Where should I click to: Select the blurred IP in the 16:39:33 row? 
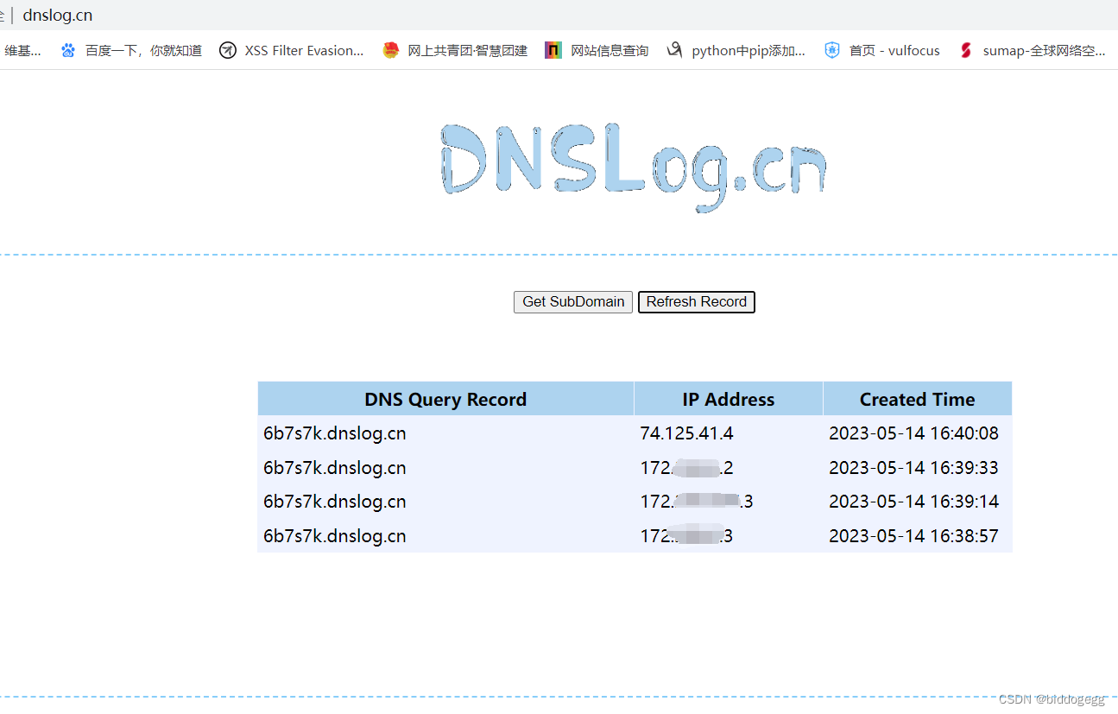pos(687,468)
